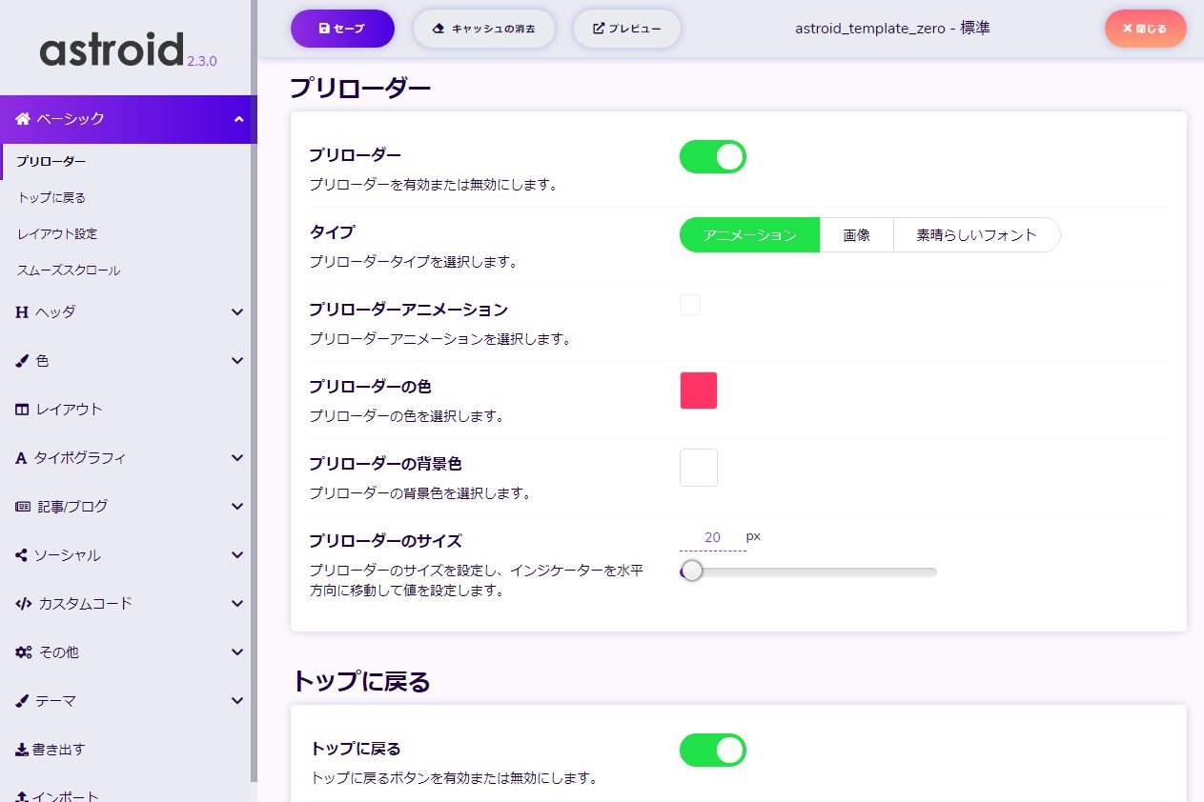Click the columns icon beside レイアウト

coord(22,410)
